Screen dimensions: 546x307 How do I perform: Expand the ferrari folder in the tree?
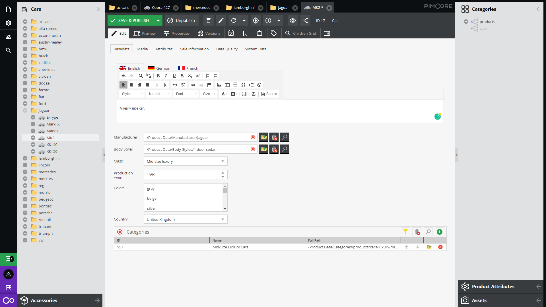(x=25, y=90)
